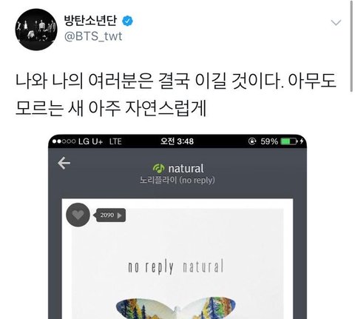The image size is (355, 319).
Task: Open the 노리플라이 (no reply) artist name
Action: point(177,180)
